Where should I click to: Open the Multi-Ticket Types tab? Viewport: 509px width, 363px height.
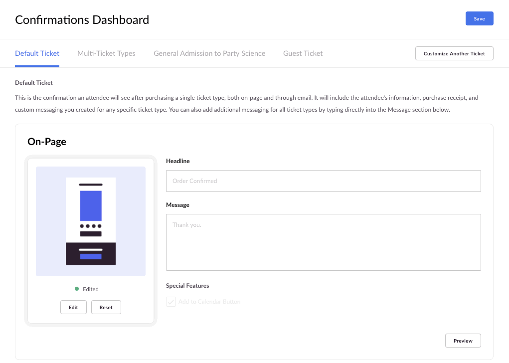click(106, 53)
